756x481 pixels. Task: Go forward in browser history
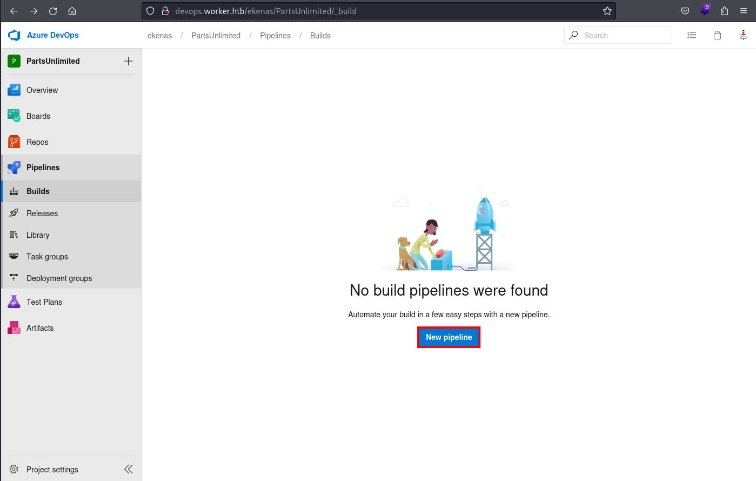(34, 11)
